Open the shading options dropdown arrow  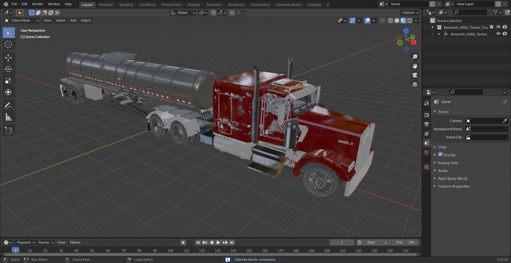[416, 21]
